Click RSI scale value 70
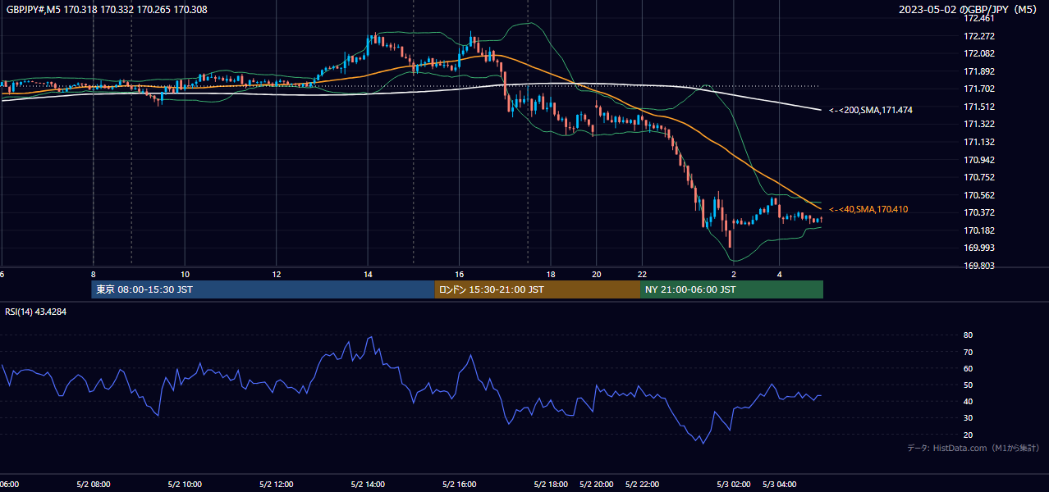The height and width of the screenshot is (492, 1049). coord(969,352)
